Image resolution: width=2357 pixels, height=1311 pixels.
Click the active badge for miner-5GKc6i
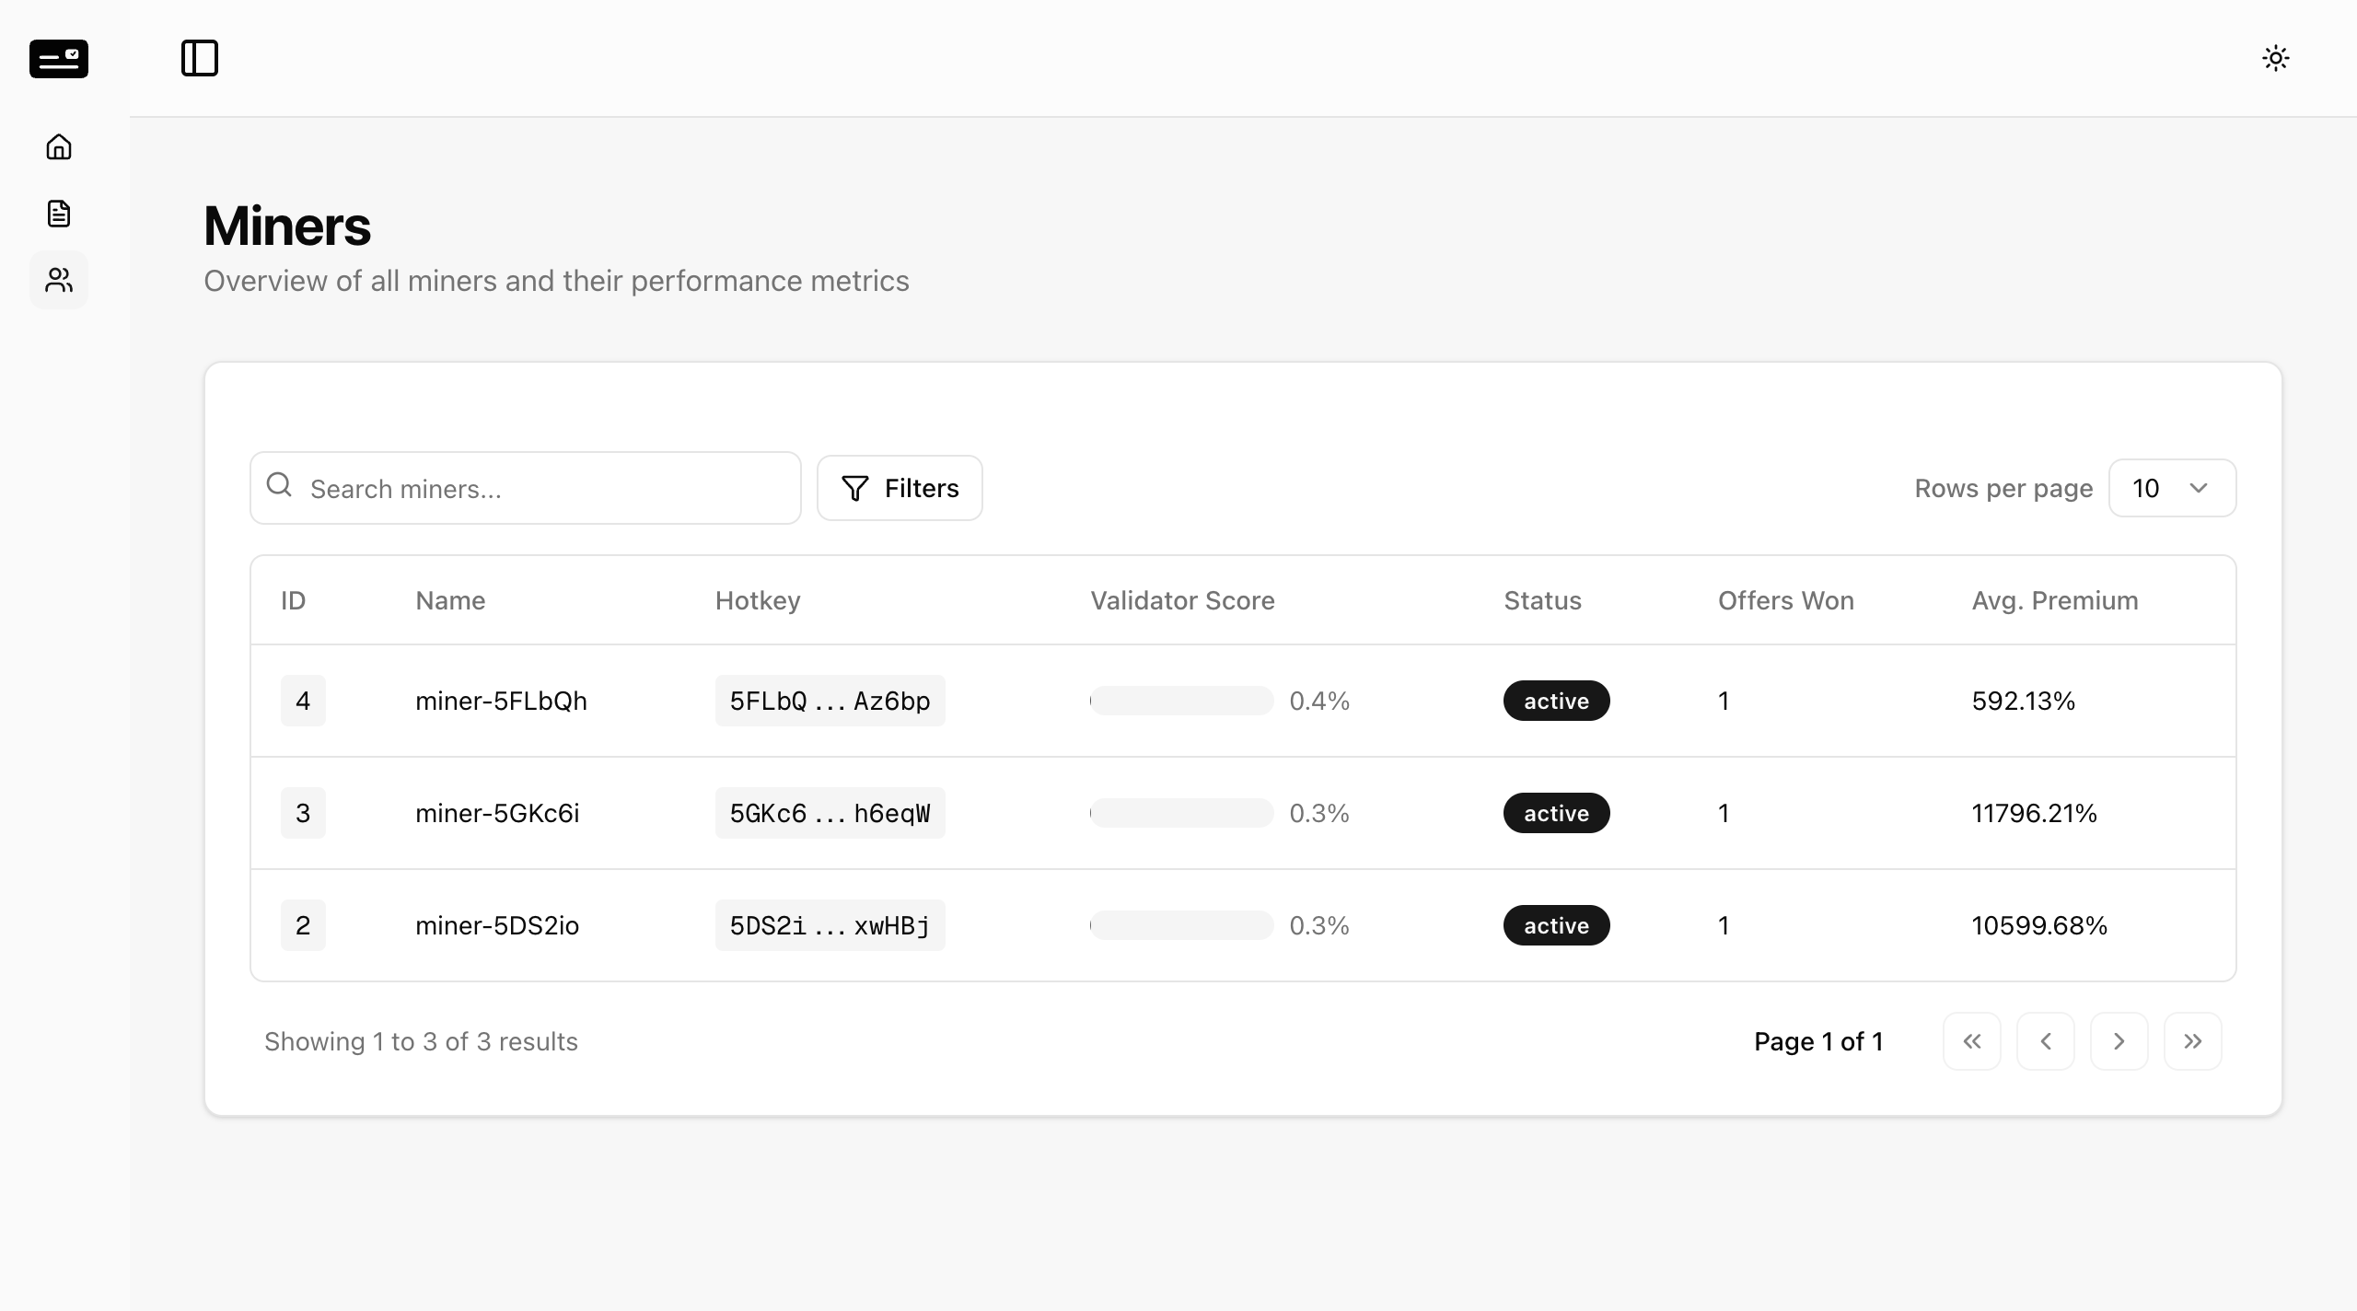tap(1557, 813)
